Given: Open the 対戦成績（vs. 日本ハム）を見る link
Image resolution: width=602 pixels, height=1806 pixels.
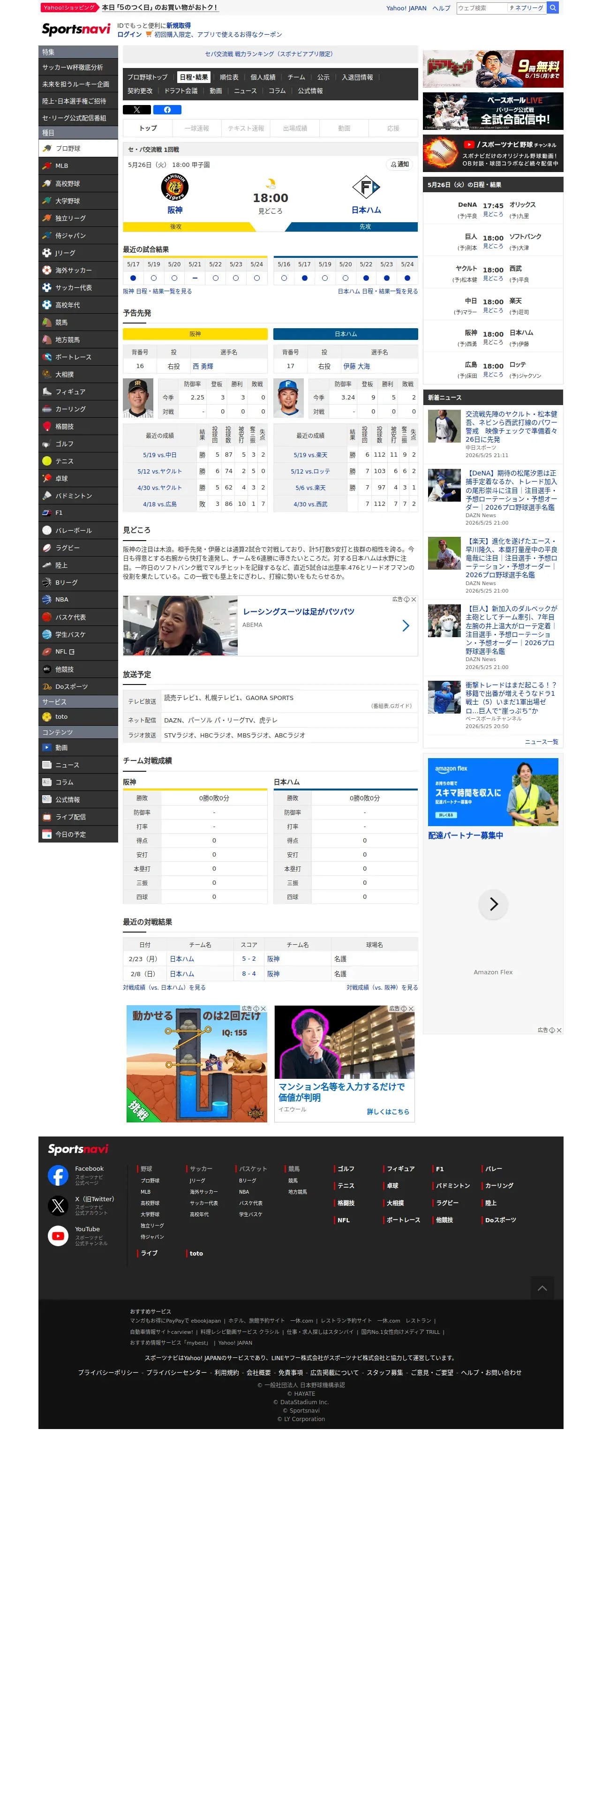Looking at the screenshot, I should coord(164,988).
